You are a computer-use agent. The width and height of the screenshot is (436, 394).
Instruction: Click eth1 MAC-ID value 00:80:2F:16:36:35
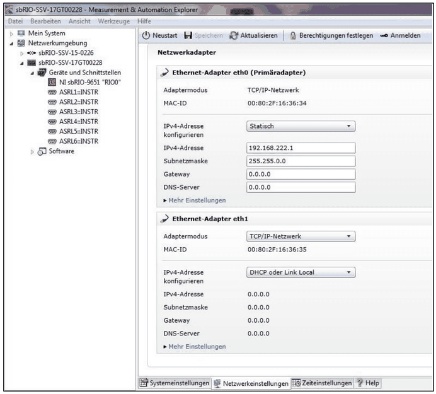coord(277,250)
